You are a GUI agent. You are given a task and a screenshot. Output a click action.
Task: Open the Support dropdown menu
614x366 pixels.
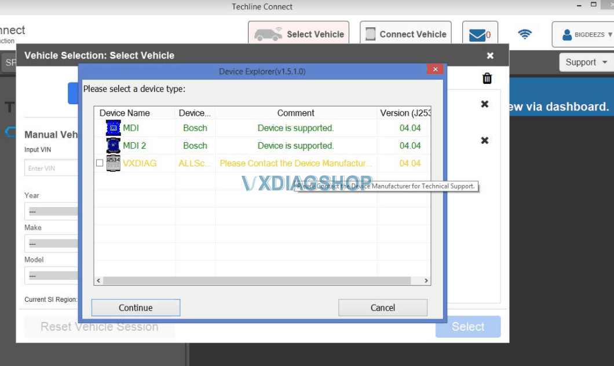tap(586, 62)
